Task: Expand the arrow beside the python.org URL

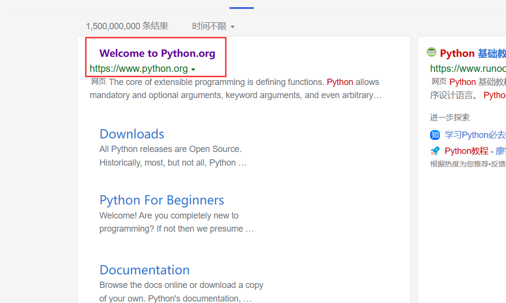Action: (193, 69)
